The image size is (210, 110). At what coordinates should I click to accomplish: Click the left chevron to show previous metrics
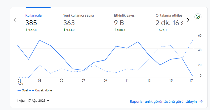coord(15,20)
